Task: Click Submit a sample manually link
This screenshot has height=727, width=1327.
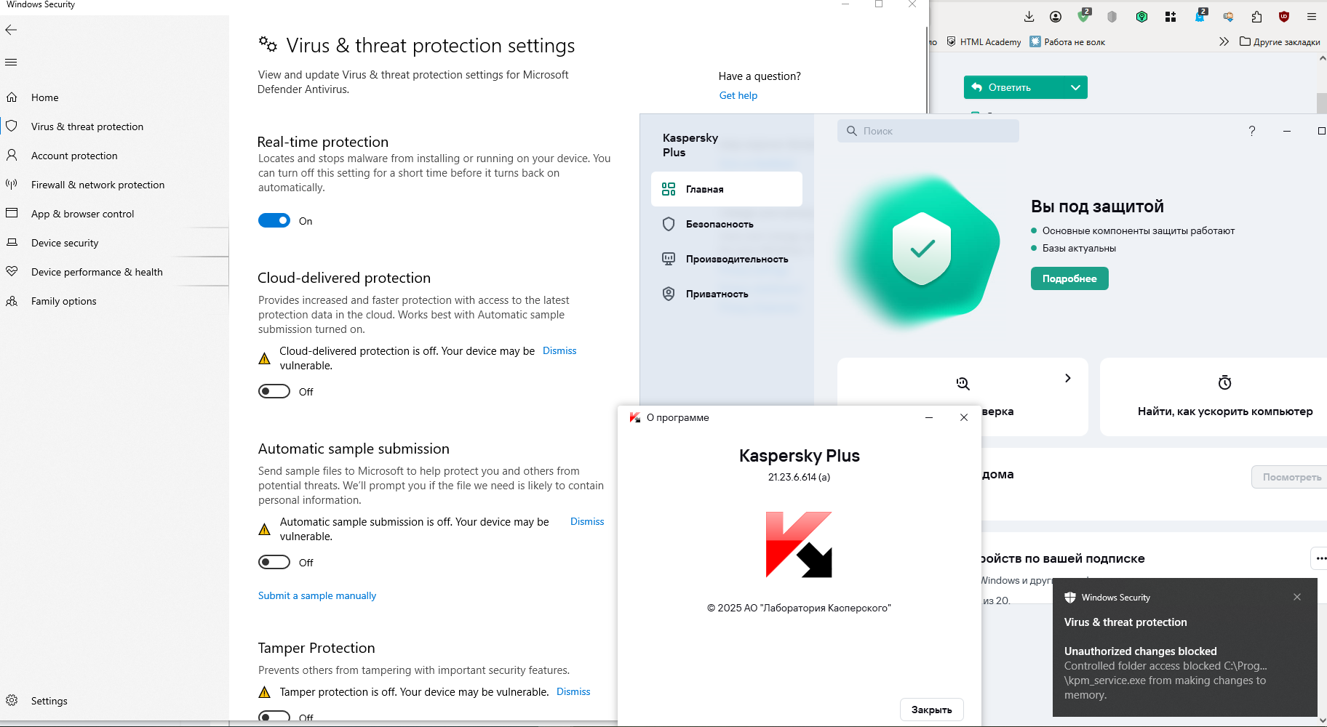Action: pyautogui.click(x=317, y=595)
